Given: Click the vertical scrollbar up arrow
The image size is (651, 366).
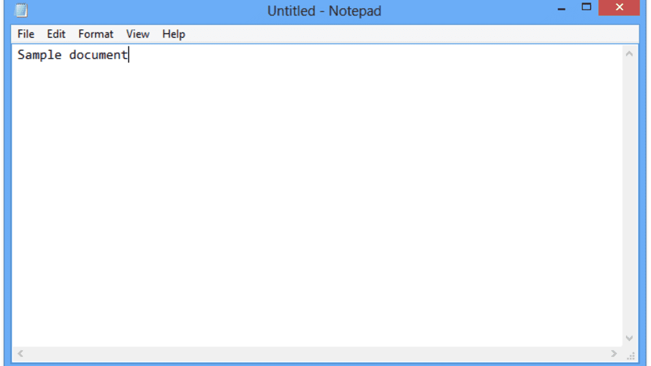Looking at the screenshot, I should pyautogui.click(x=629, y=54).
